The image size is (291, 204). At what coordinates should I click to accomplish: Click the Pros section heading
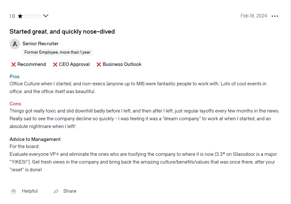tap(15, 76)
